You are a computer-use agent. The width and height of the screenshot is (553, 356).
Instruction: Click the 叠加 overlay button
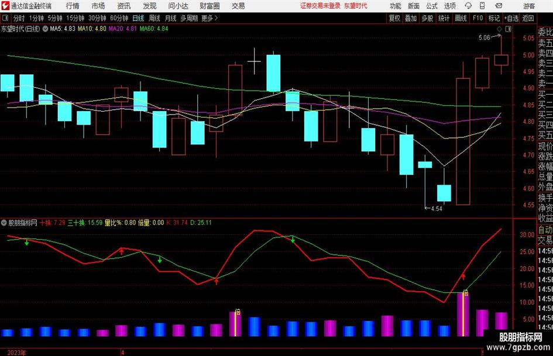tap(411, 18)
